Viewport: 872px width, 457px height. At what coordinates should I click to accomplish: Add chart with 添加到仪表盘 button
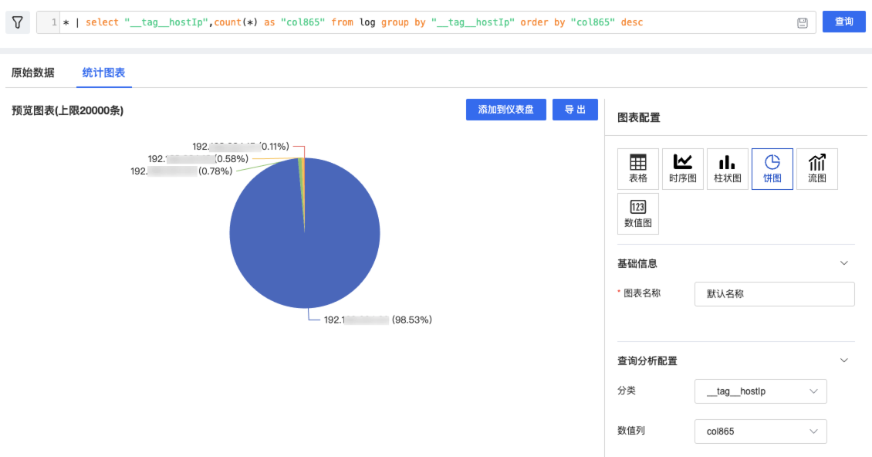pyautogui.click(x=505, y=110)
